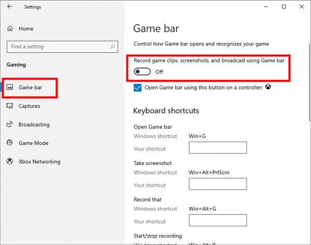Viewport: 311px width, 245px height.
Task: Click the Record that label
Action: pyautogui.click(x=148, y=200)
